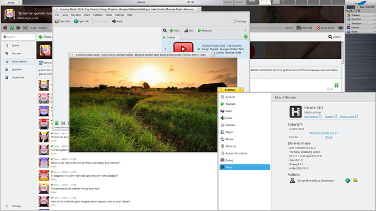Screen dimensions: 376x211
Task: Click Open File in the Haruna toolbar
Action: (62, 21)
